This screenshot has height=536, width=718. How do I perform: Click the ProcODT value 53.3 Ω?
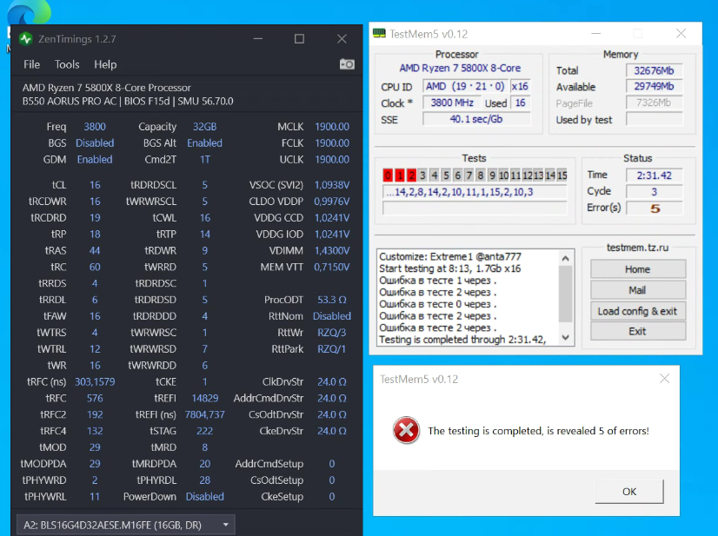pos(332,300)
